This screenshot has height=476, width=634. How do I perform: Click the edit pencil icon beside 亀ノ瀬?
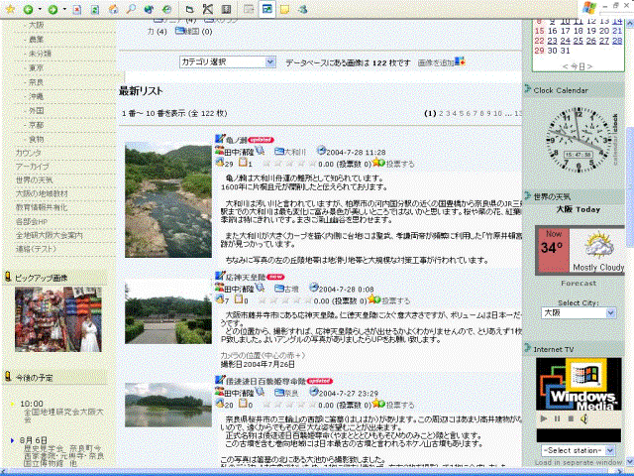point(220,139)
